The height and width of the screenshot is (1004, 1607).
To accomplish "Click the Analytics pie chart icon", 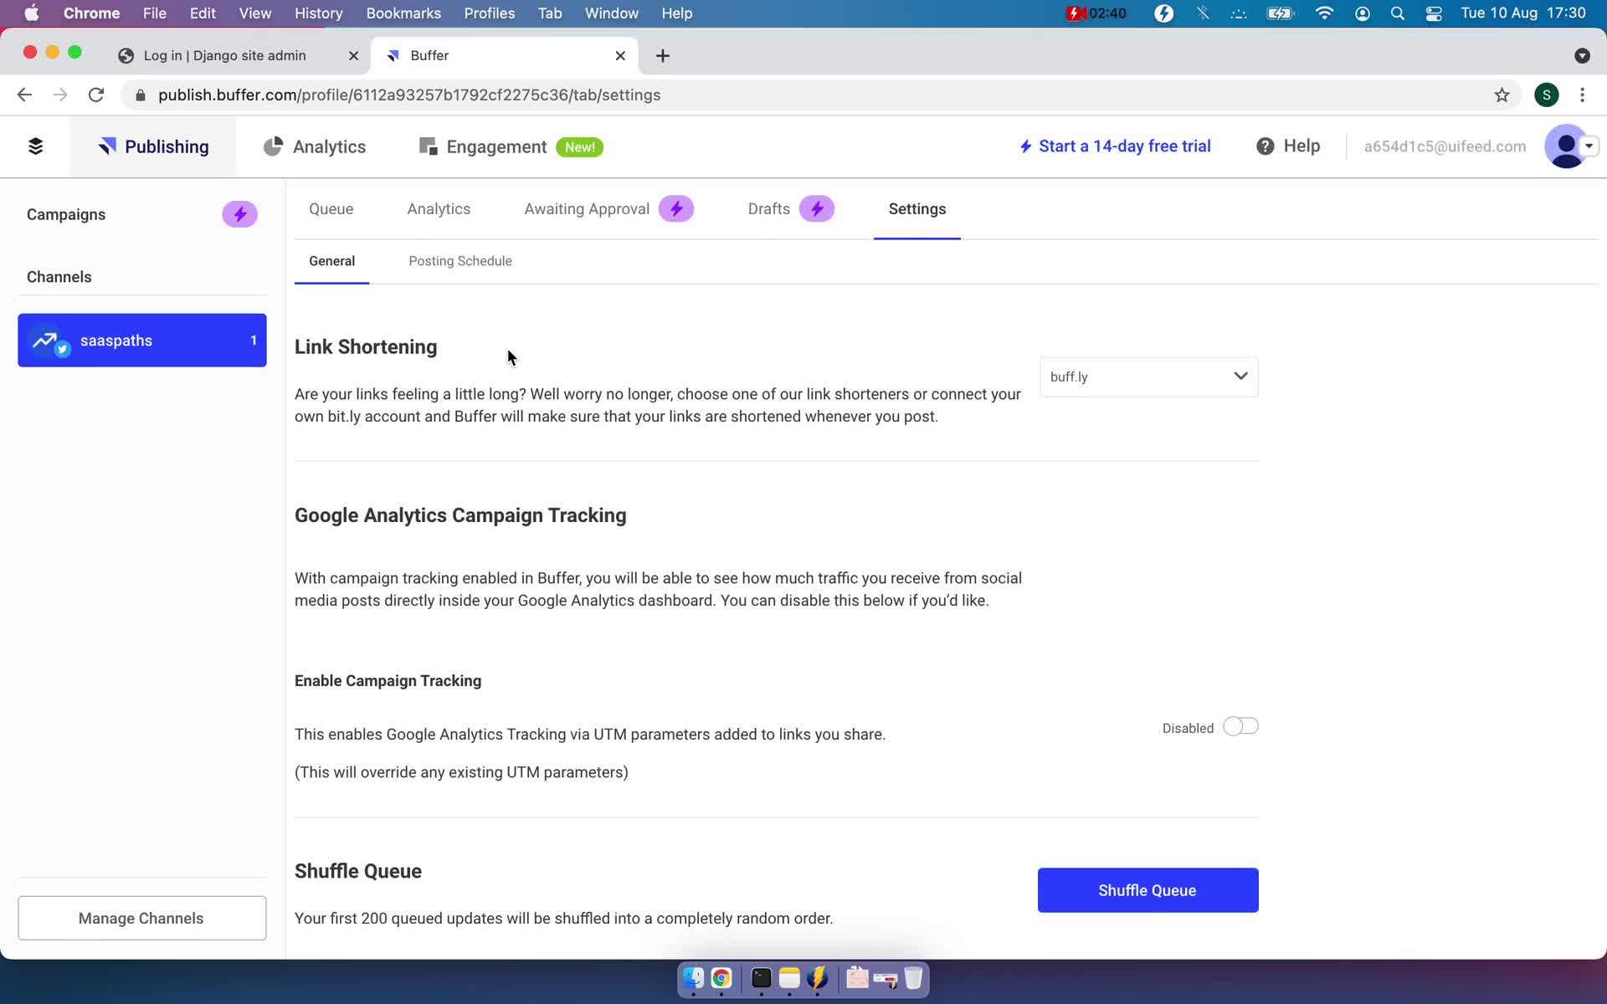I will point(273,146).
